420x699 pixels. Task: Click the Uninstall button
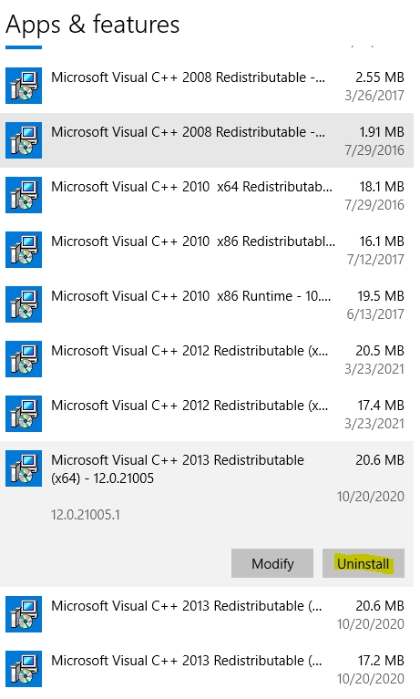[363, 563]
